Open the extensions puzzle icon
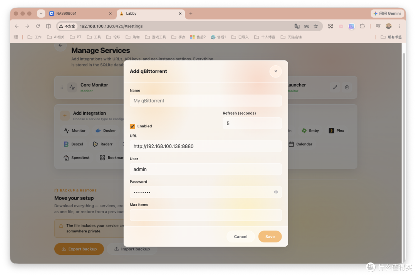 362,26
